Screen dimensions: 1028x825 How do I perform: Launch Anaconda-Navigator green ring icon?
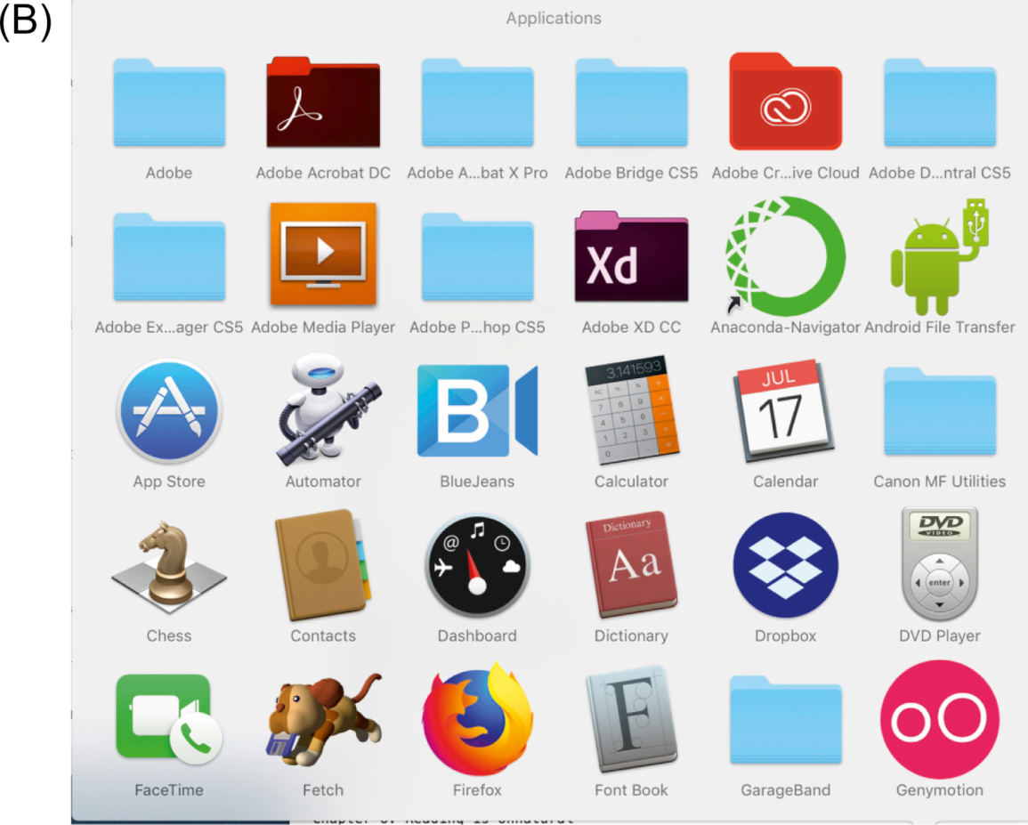(785, 256)
